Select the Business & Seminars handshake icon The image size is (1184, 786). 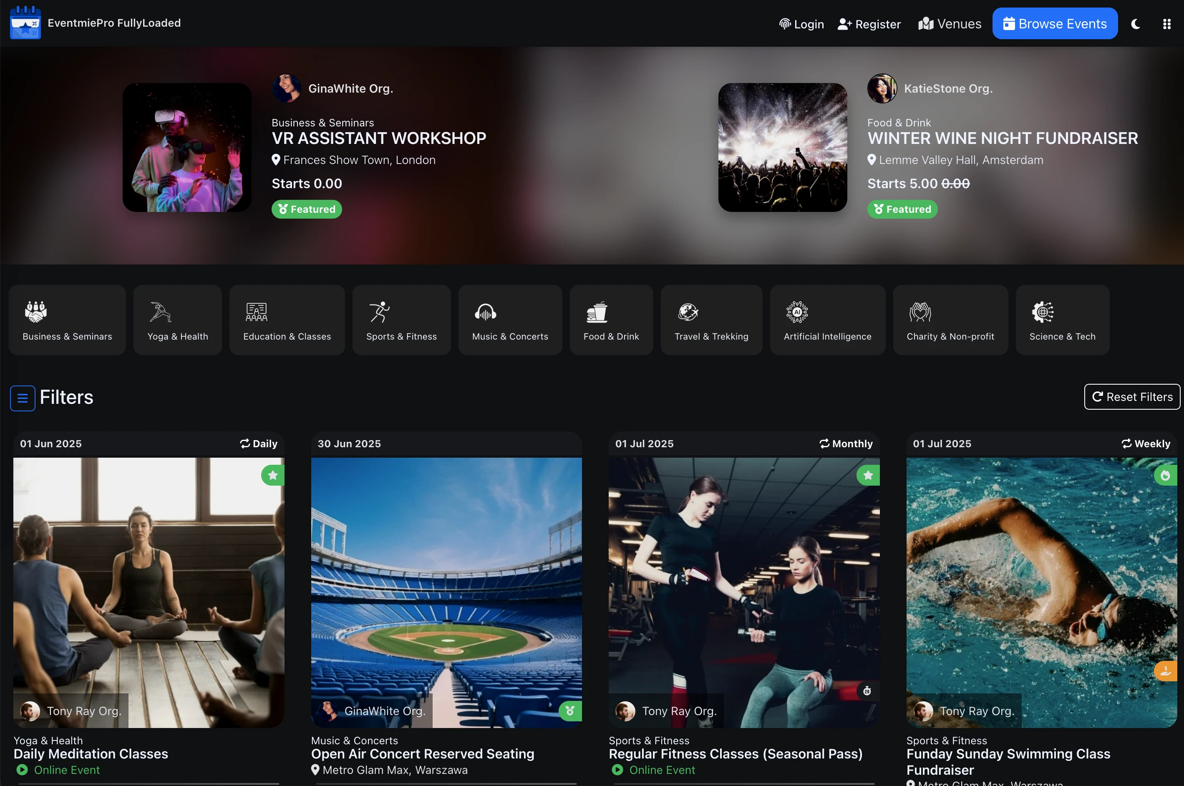(x=36, y=312)
